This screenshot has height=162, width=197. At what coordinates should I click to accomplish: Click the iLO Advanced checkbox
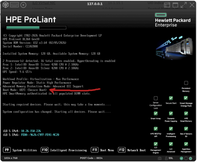(x=171, y=144)
